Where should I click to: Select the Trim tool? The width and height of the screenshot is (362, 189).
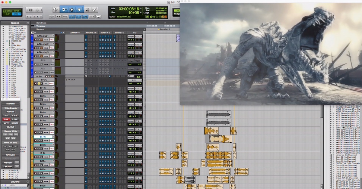65,10
